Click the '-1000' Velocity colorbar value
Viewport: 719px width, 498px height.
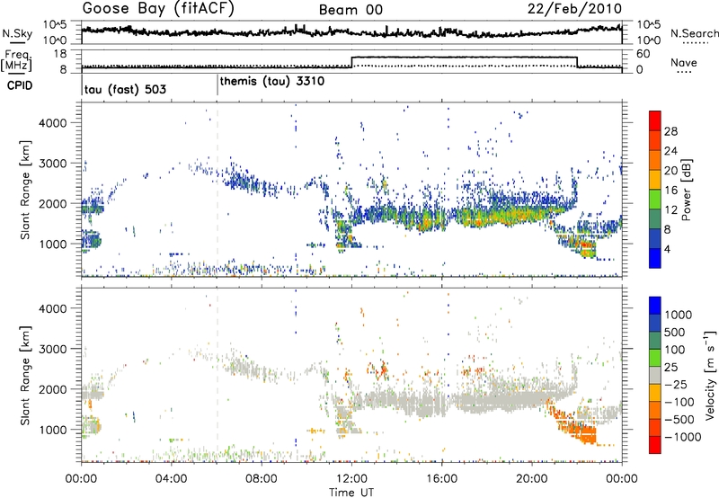coord(683,437)
